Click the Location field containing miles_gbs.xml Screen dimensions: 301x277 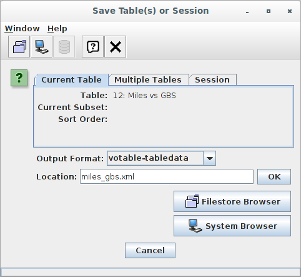[167, 177]
